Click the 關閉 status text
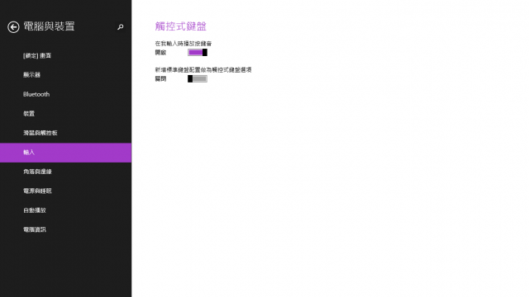529x297 pixels. pyautogui.click(x=160, y=79)
